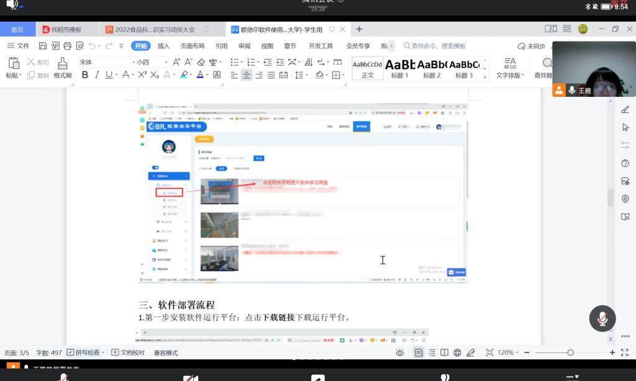Click the superscript X² icon

142,75
